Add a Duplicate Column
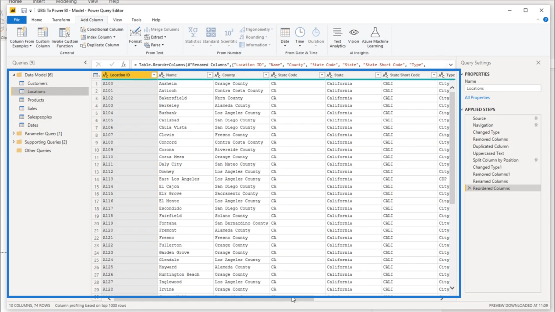555x312 pixels. (x=100, y=45)
